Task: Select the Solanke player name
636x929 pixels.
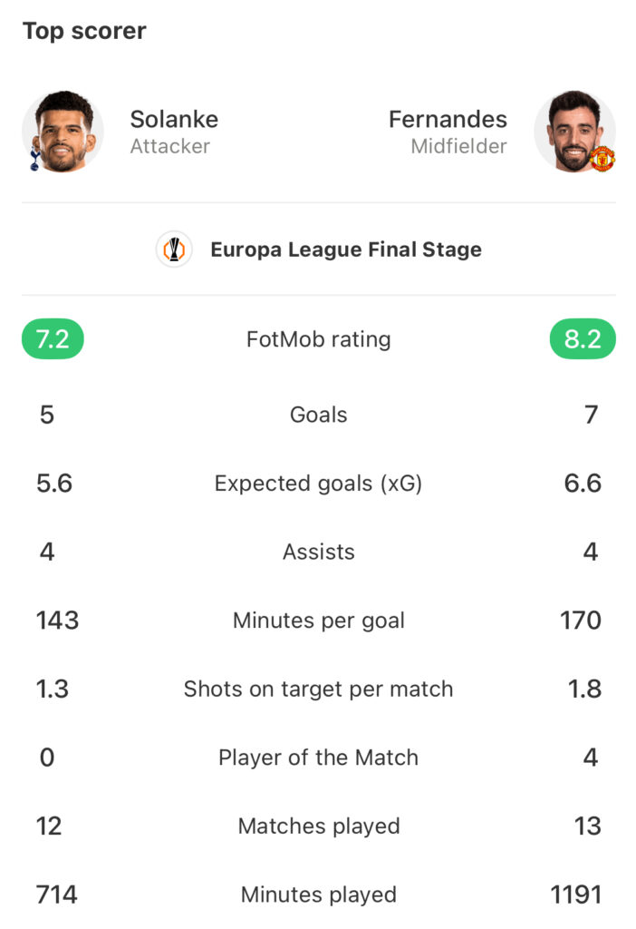Action: coord(174,119)
